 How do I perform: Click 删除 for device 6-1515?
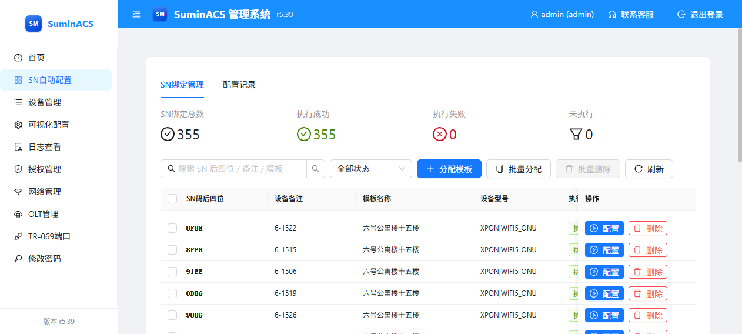coord(648,250)
